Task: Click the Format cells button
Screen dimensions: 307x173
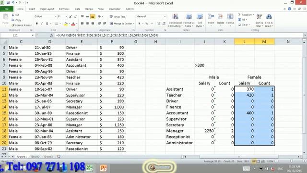Action: [230, 20]
